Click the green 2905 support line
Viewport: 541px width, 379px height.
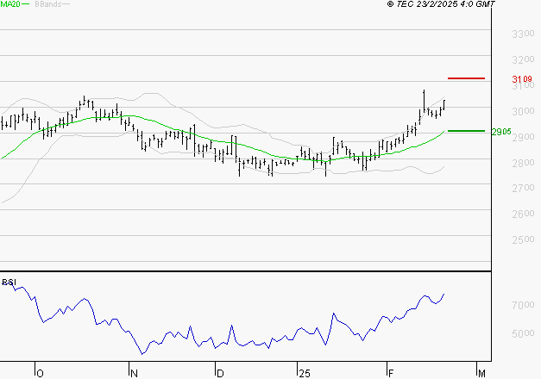tap(467, 131)
